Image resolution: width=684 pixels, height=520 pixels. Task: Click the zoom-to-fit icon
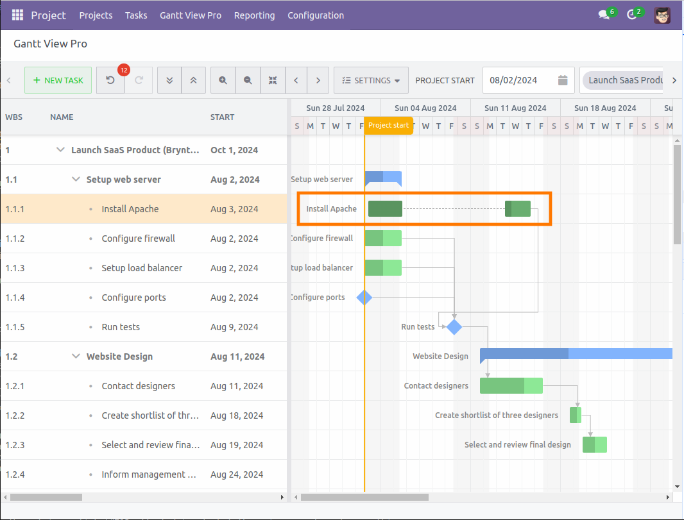(x=272, y=80)
